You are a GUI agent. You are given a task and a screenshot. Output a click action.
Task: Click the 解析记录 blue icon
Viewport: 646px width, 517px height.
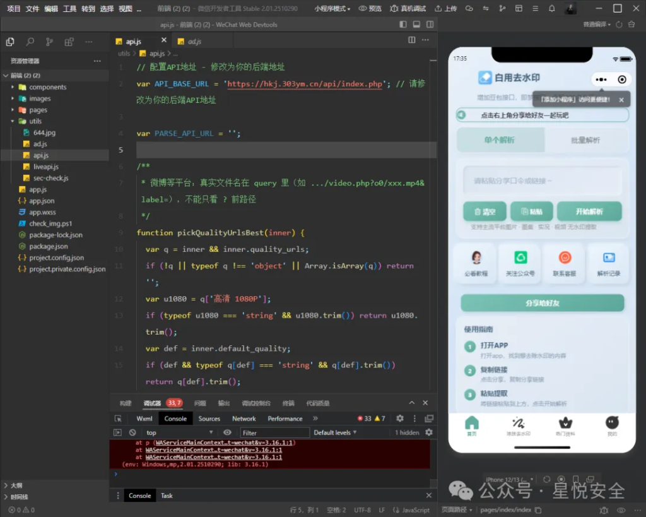[609, 258]
